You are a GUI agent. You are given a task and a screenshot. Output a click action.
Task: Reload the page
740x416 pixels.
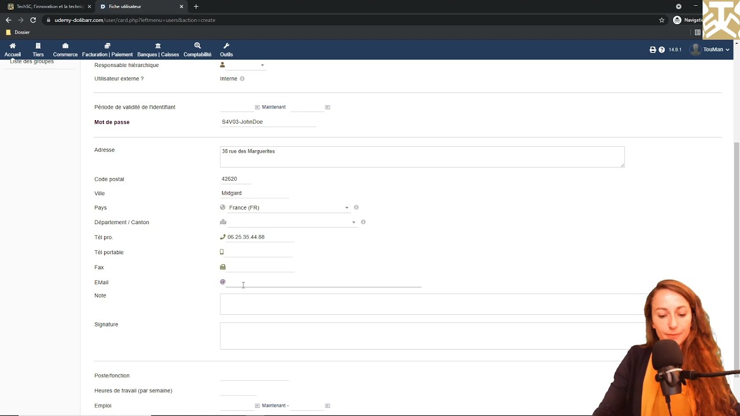[x=33, y=20]
